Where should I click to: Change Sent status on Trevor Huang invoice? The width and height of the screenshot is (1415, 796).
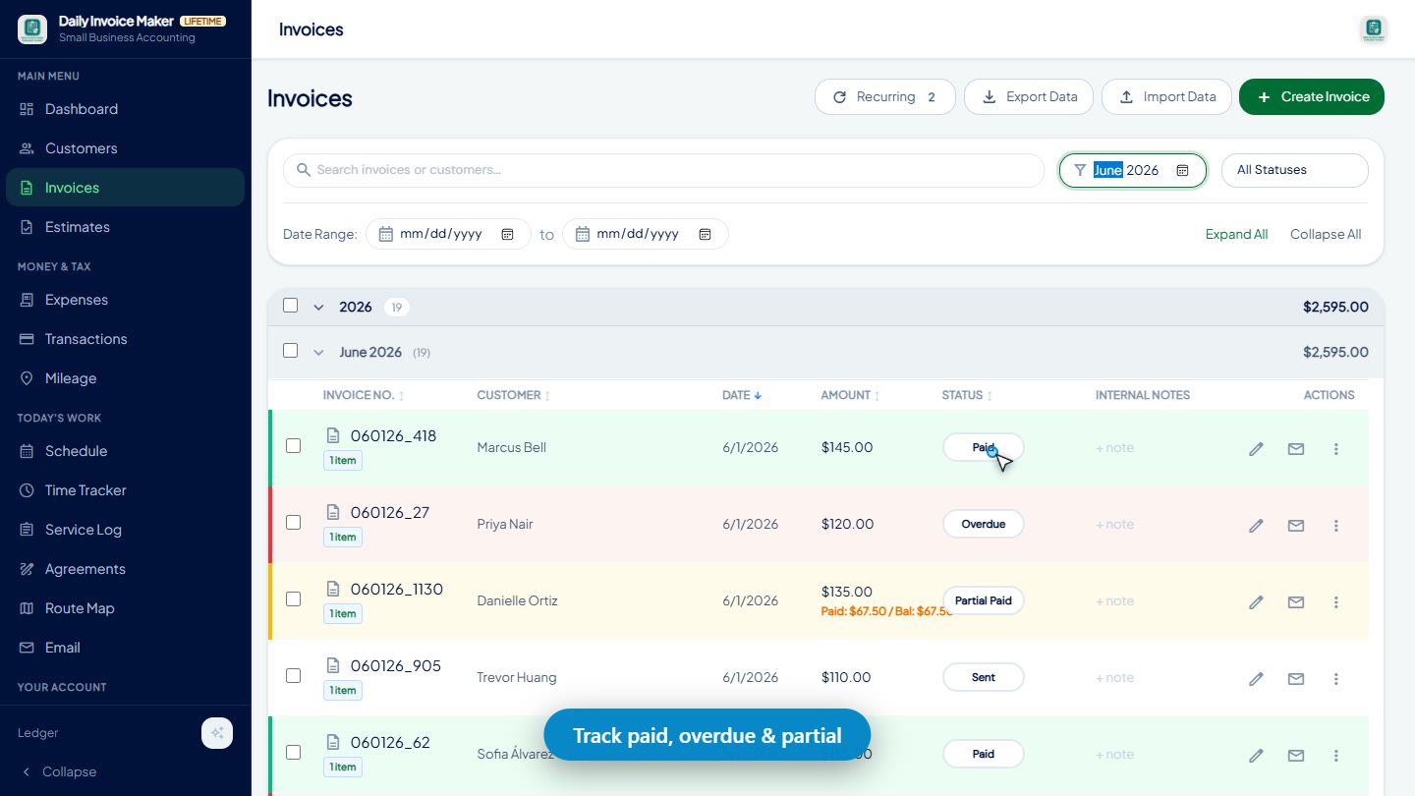click(984, 677)
